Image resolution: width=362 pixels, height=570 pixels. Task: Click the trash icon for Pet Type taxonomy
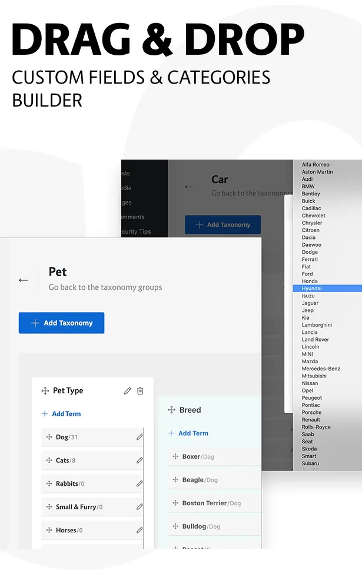(x=140, y=391)
